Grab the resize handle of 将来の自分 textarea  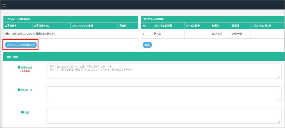(x=278, y=77)
